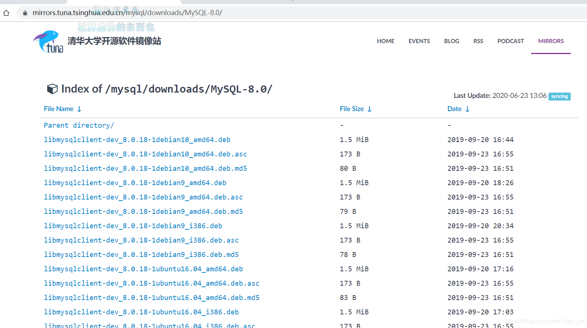Sort by Date arrow
The height and width of the screenshot is (328, 587).
(467, 109)
